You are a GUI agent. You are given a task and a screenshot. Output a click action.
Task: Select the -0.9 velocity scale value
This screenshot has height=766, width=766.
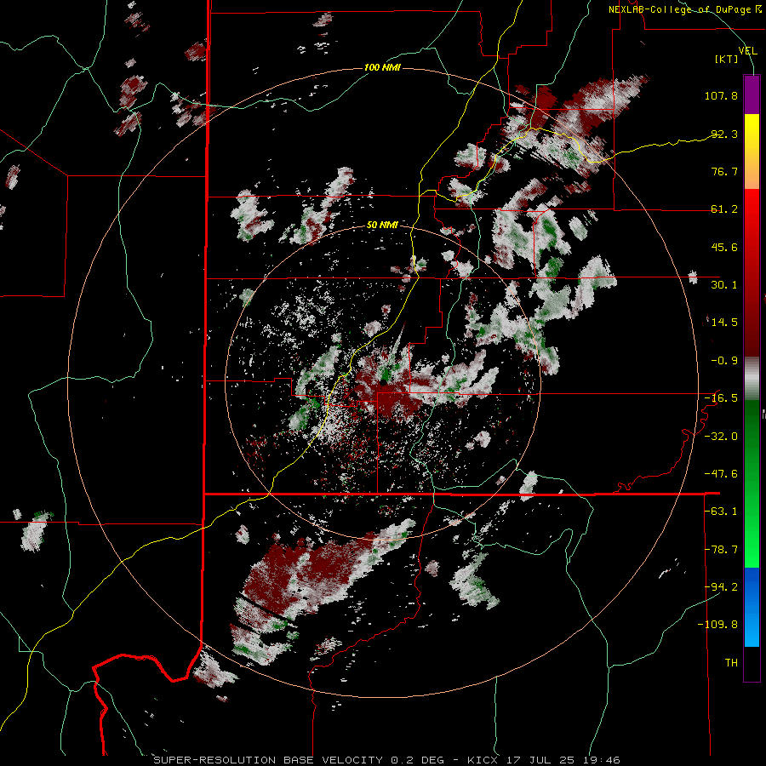click(x=724, y=361)
